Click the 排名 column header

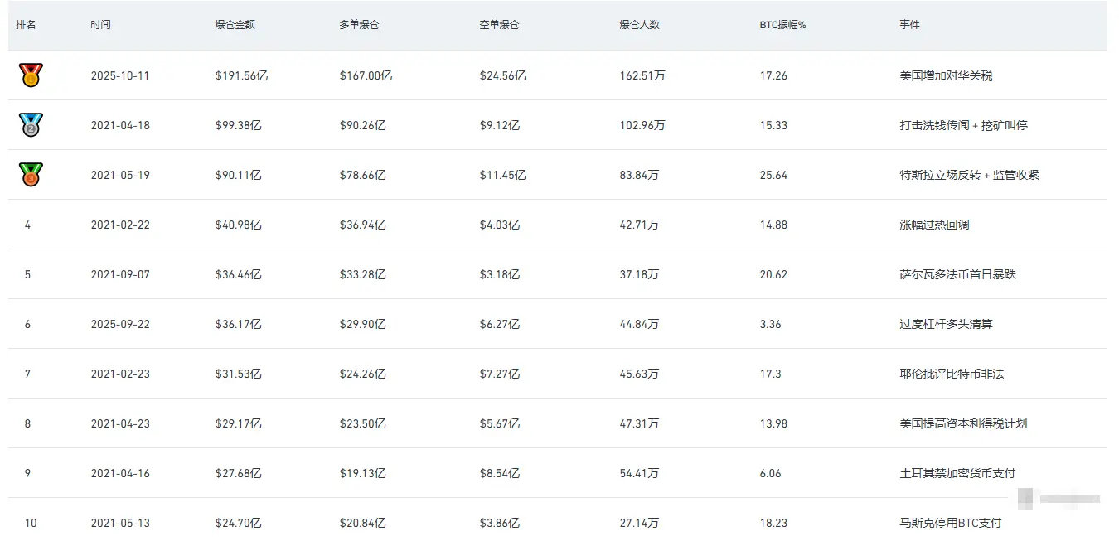tap(26, 25)
